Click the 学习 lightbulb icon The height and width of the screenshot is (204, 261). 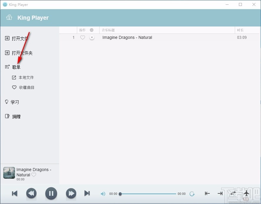[x=7, y=102]
